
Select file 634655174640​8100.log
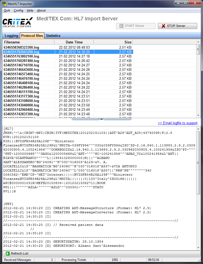click(x=21, y=83)
